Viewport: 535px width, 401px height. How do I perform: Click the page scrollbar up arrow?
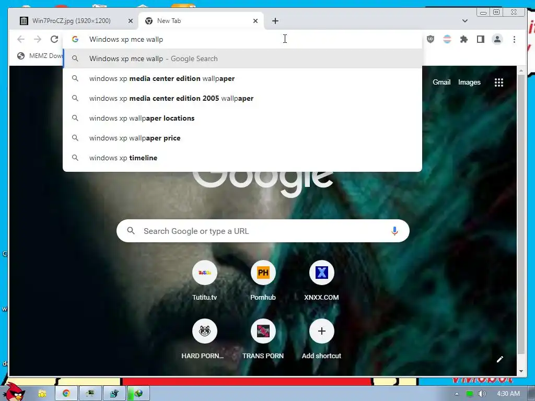[521, 70]
